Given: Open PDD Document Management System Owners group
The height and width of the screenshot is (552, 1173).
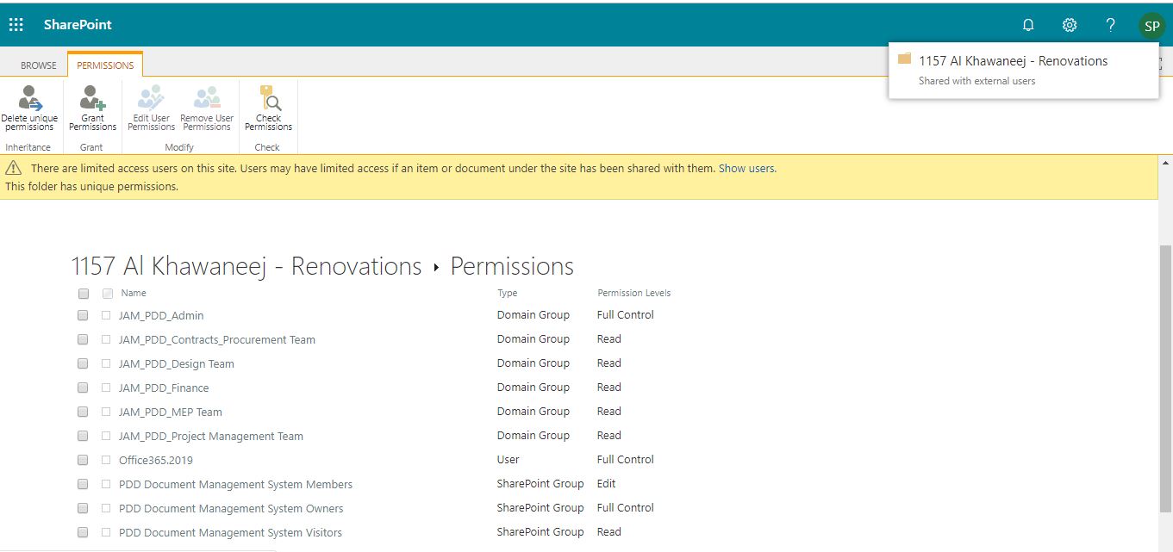Looking at the screenshot, I should point(231,509).
